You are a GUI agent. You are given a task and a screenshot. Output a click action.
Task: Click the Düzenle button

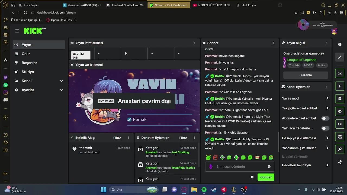click(306, 75)
